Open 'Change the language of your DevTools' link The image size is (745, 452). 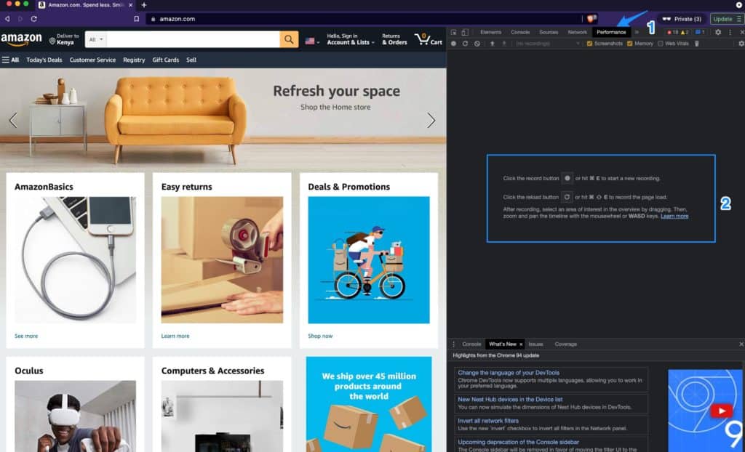tap(509, 373)
